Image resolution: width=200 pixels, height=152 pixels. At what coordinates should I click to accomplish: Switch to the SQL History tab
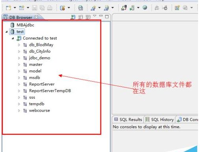point(160,119)
